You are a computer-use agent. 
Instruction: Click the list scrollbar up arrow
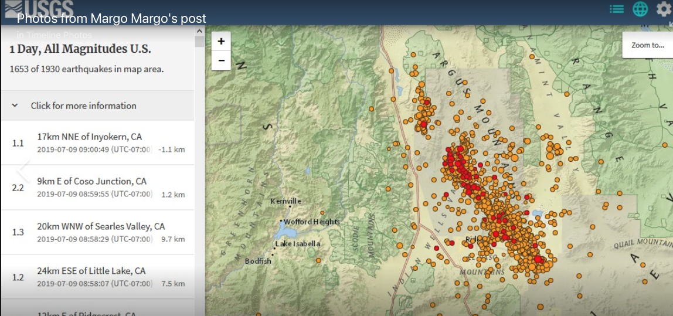click(199, 31)
